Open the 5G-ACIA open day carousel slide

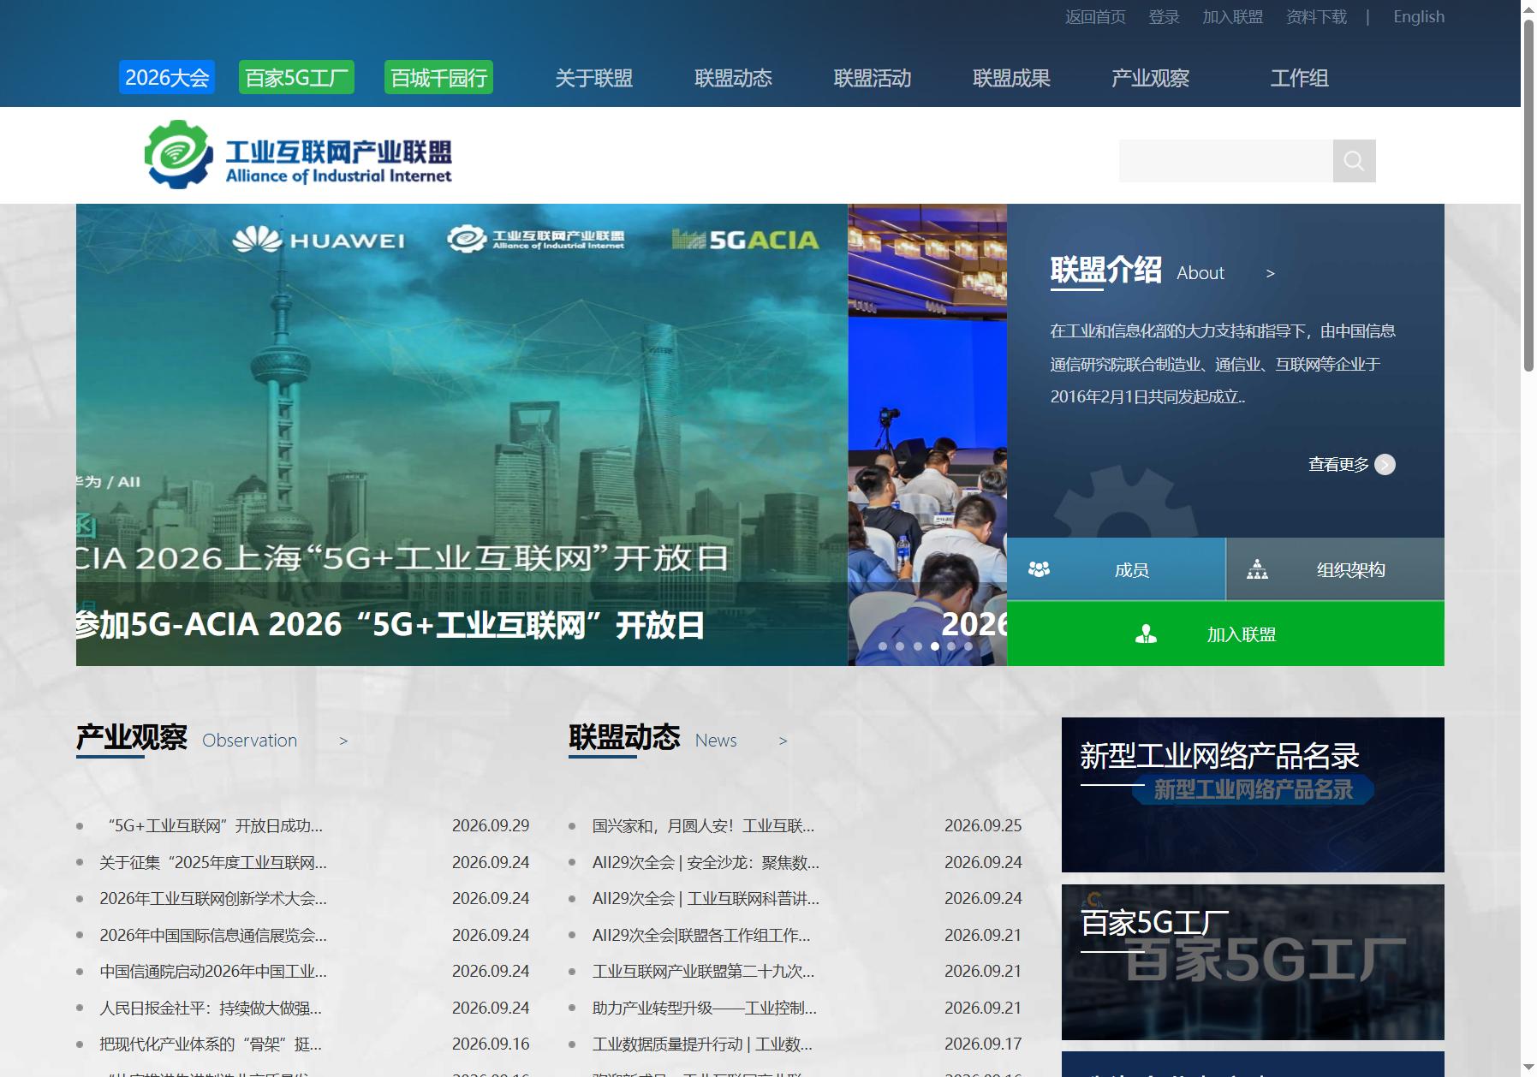coord(462,435)
